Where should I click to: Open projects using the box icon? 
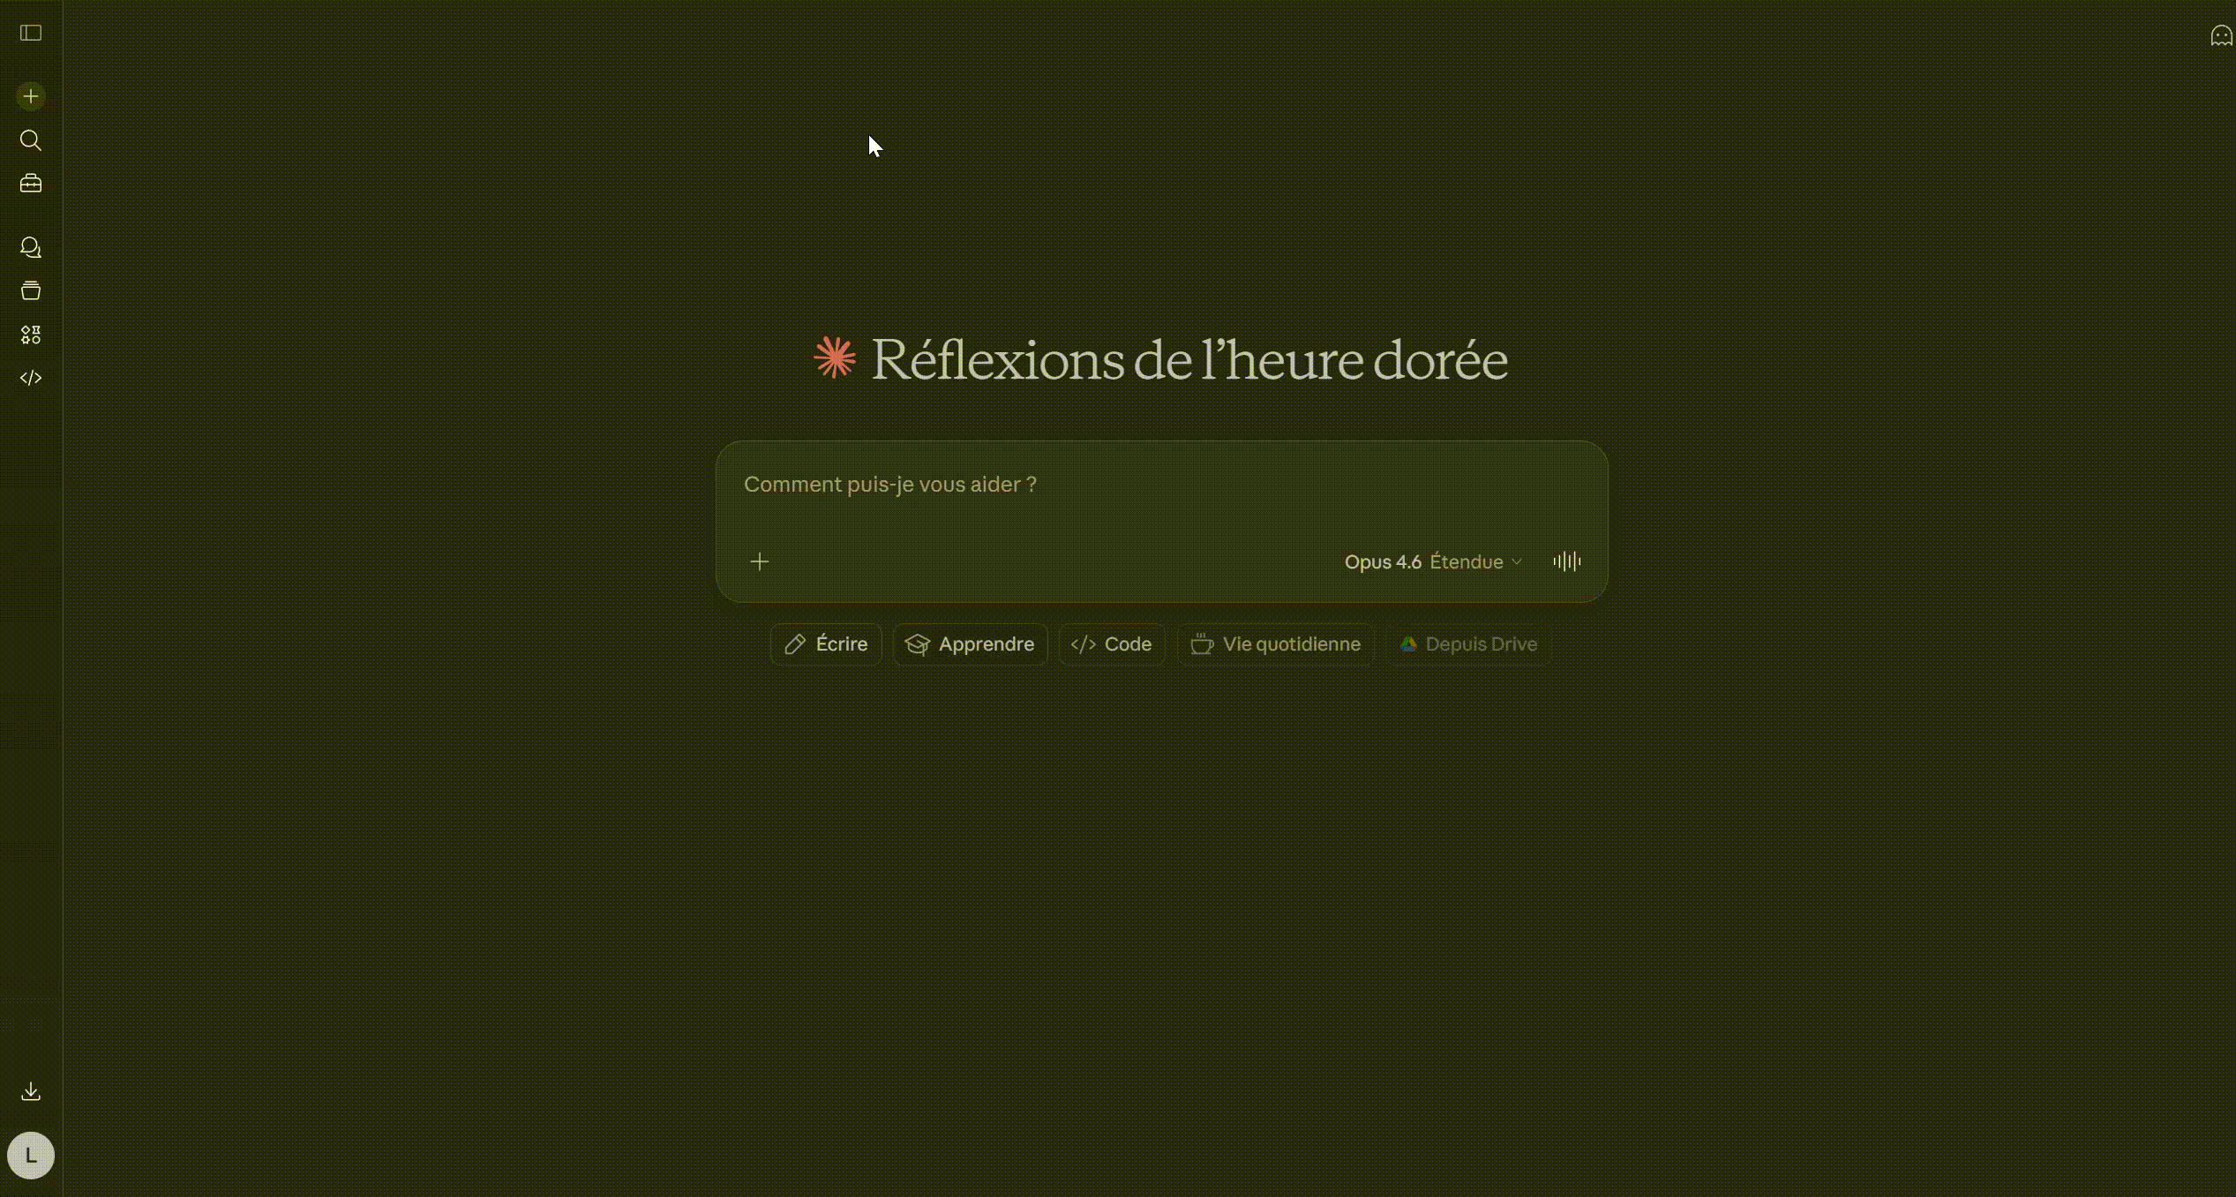[31, 290]
